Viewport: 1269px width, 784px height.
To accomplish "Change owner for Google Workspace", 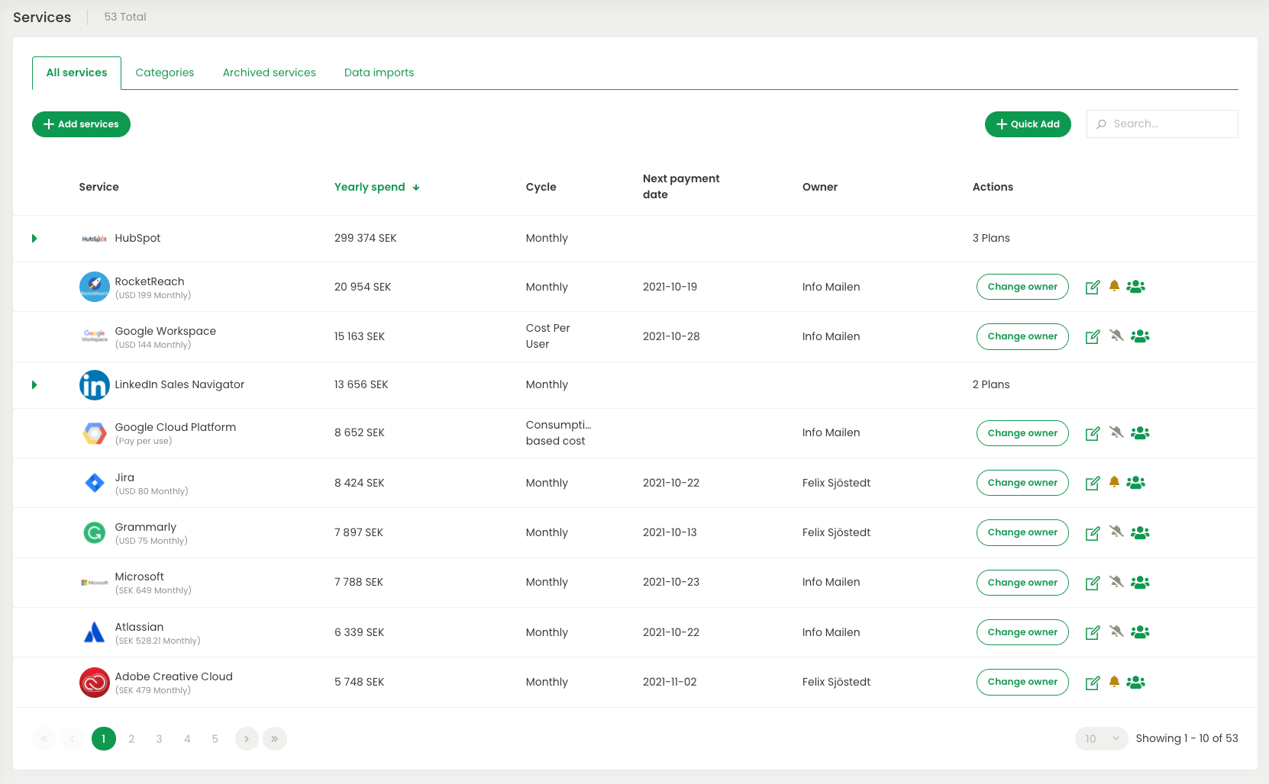I will pos(1022,336).
